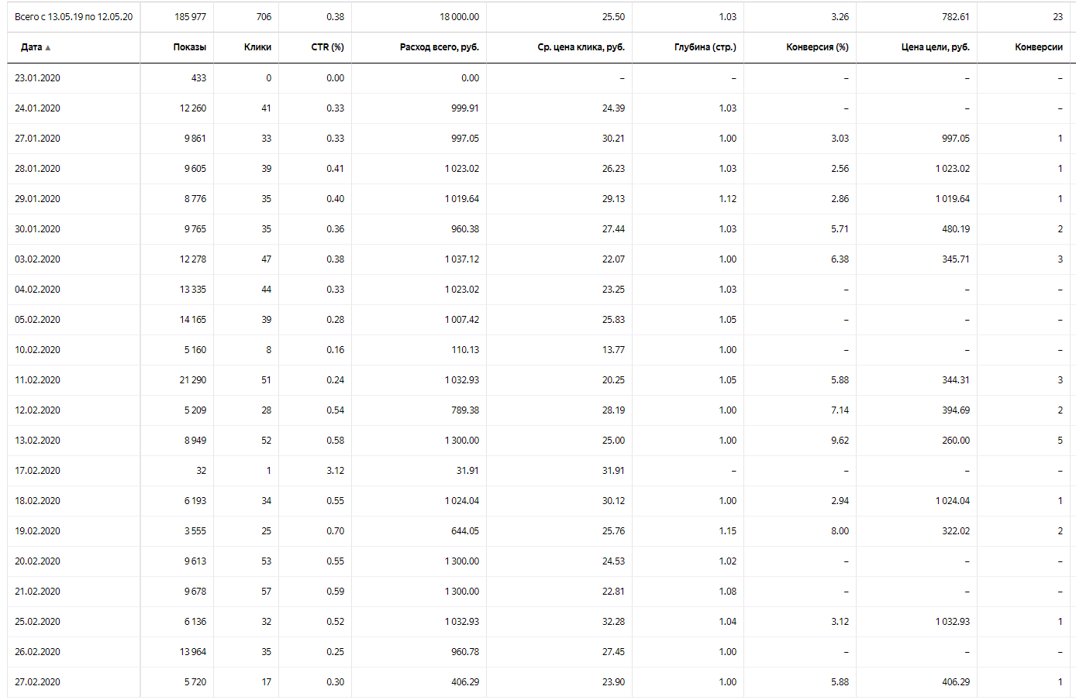Click conversions link in 13.02.2020 row
The width and height of the screenshot is (1076, 700).
[1060, 441]
